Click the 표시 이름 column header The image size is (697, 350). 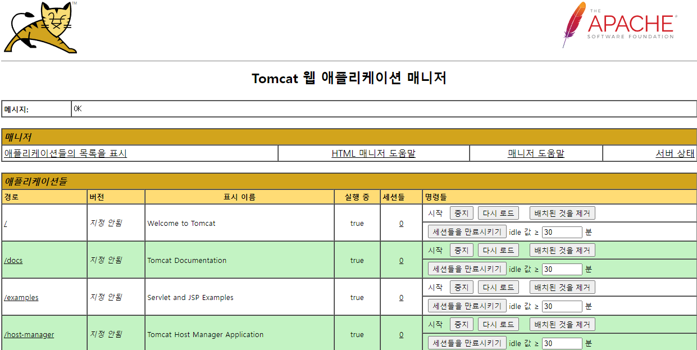coord(240,197)
